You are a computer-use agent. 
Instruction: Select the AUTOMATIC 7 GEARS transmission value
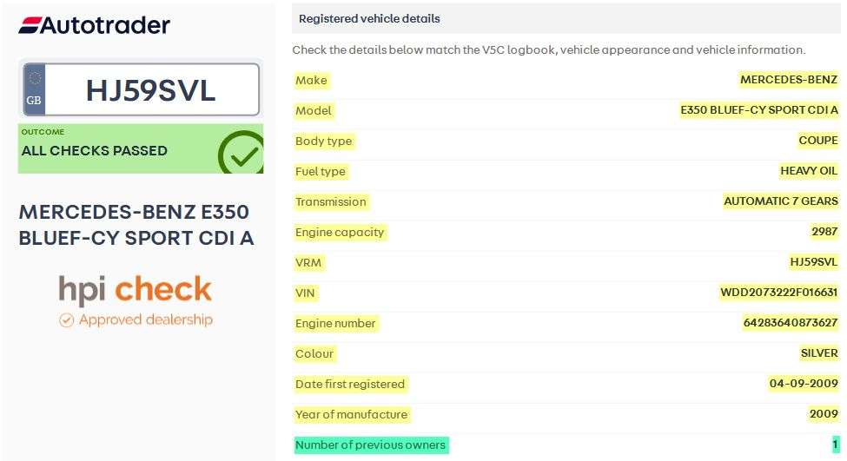781,201
